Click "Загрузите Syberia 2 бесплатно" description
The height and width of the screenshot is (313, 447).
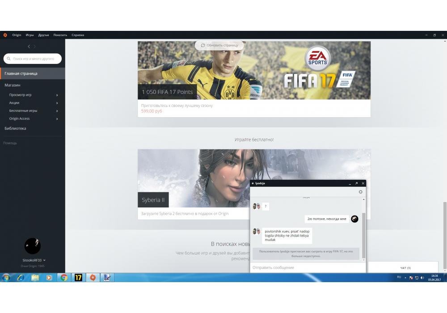pyautogui.click(x=185, y=214)
